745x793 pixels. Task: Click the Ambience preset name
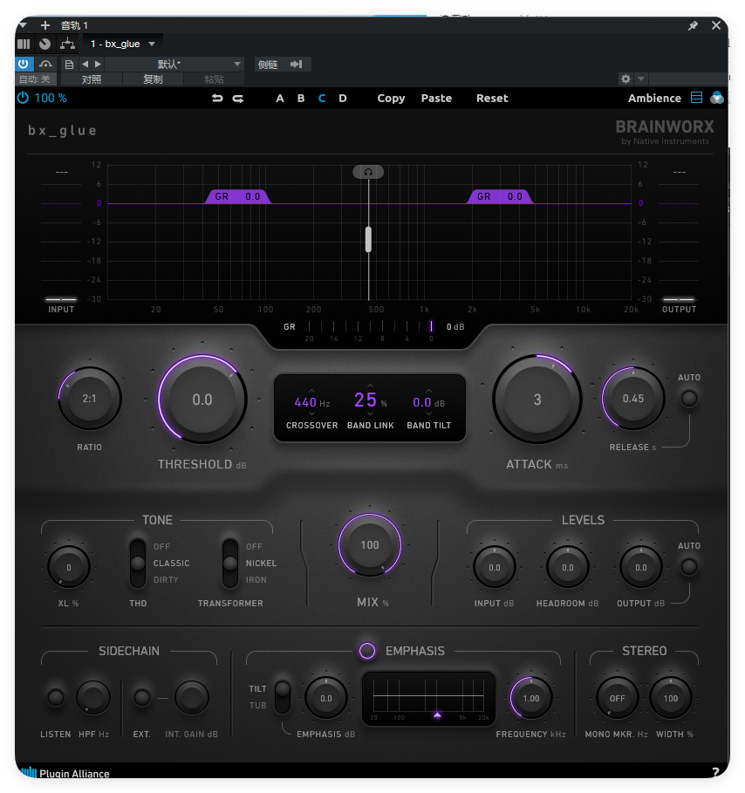654,98
